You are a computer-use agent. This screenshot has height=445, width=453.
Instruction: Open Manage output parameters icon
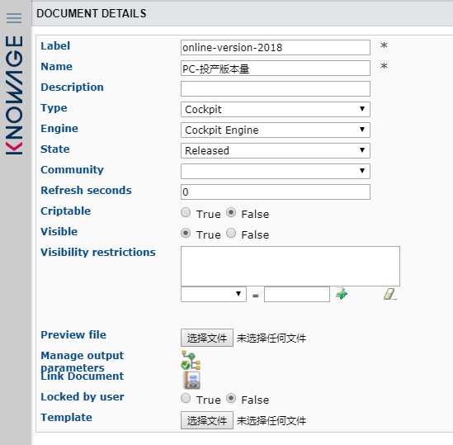[191, 360]
